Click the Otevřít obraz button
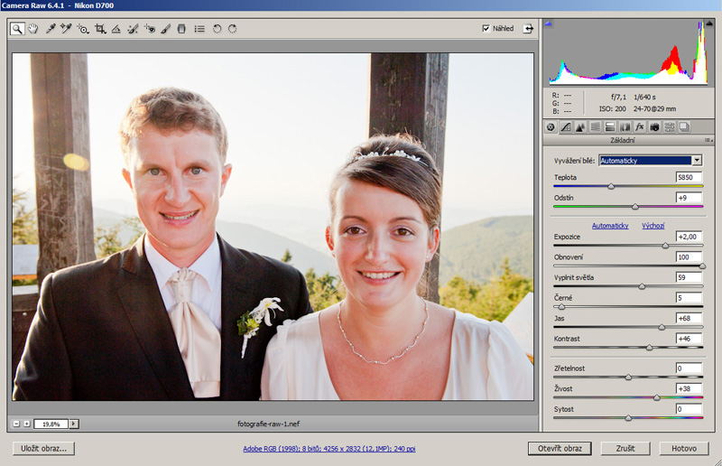Viewport: 722px width, 466px height. [x=560, y=448]
